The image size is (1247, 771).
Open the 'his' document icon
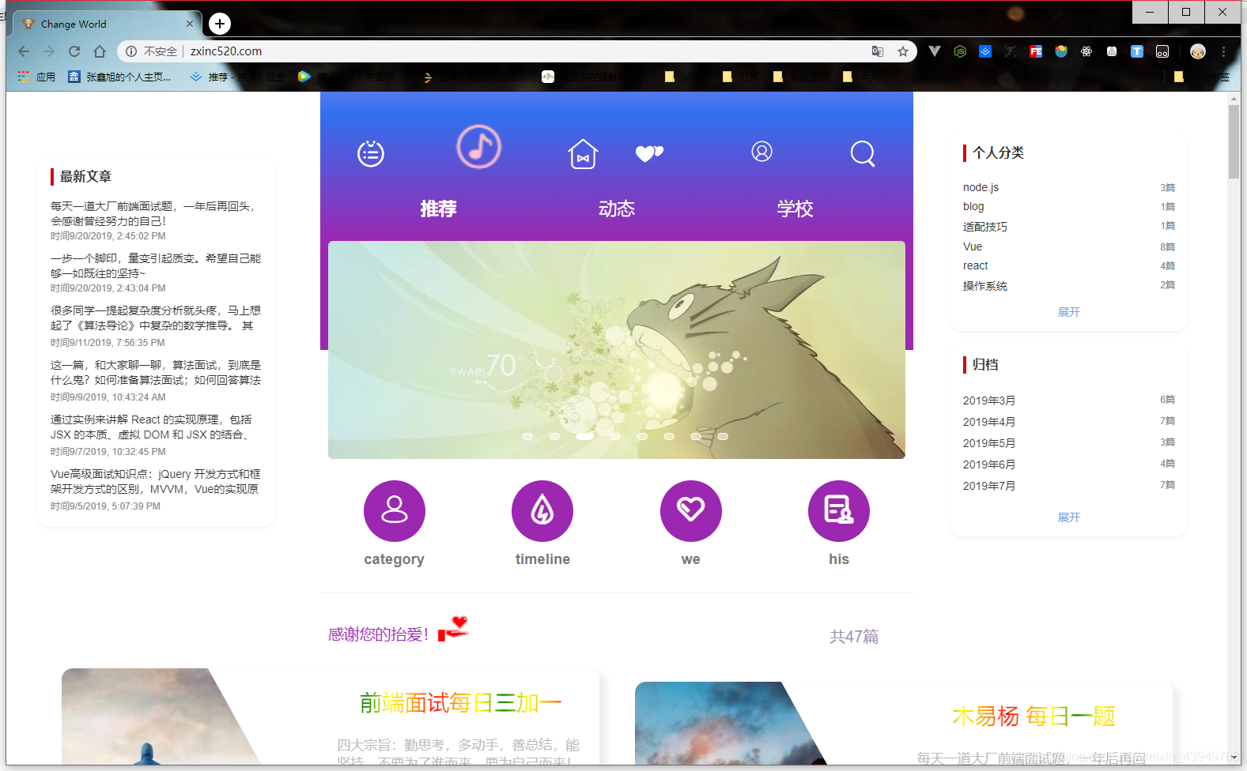[839, 511]
